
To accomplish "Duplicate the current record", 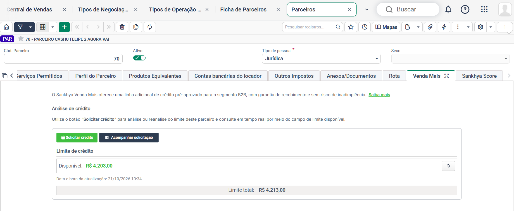I will (136, 27).
